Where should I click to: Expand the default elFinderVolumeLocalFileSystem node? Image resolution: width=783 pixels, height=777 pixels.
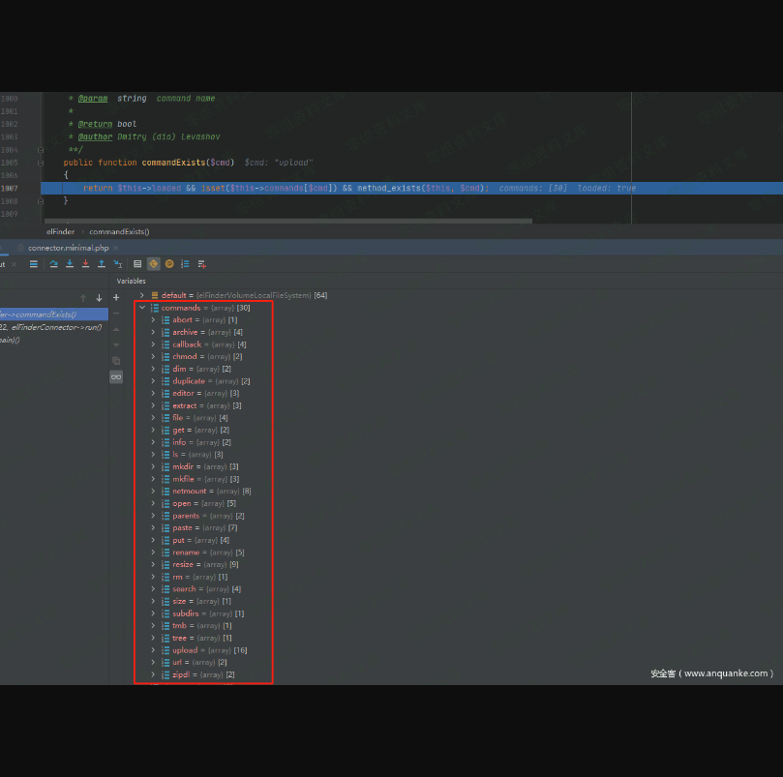[142, 295]
